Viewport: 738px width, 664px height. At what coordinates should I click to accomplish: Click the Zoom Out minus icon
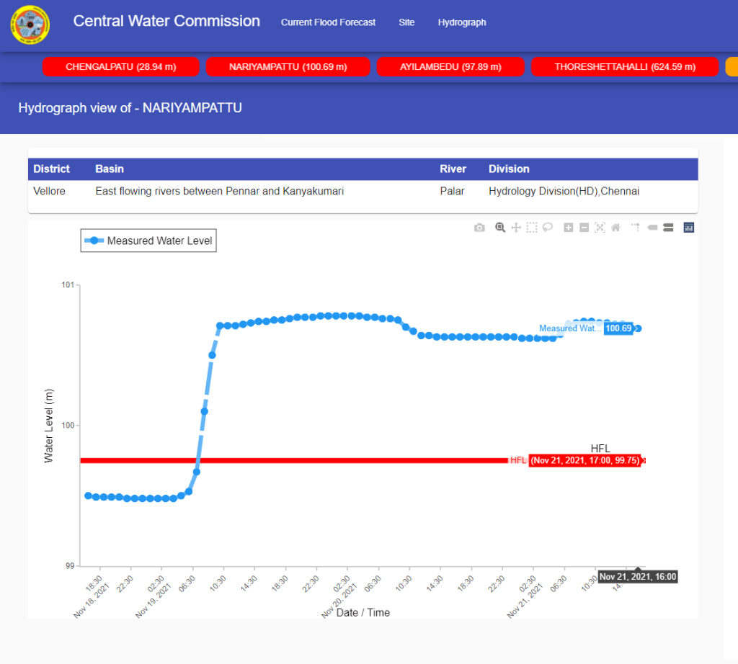(x=584, y=228)
